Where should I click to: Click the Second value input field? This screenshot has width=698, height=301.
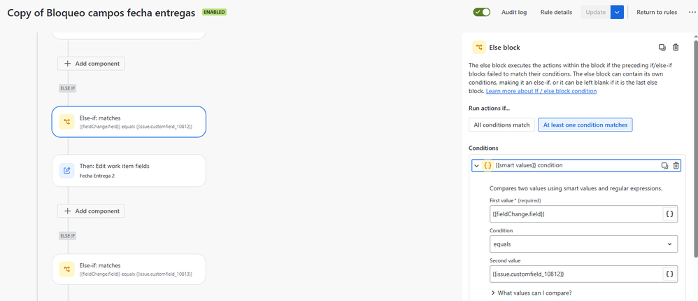click(576, 274)
